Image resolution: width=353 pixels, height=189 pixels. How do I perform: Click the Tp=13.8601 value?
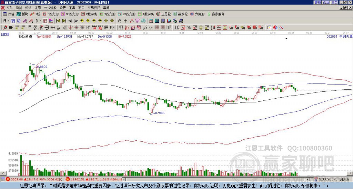[44, 37]
